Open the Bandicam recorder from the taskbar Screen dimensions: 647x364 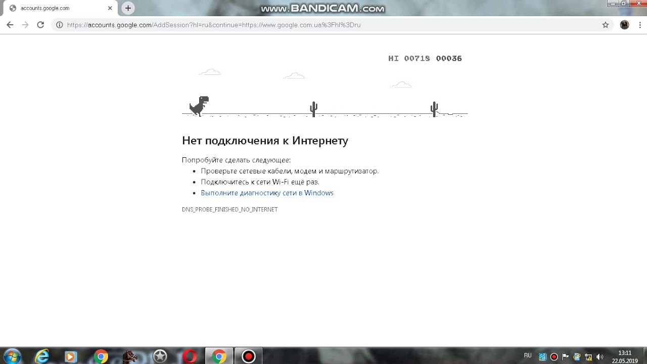click(x=248, y=356)
